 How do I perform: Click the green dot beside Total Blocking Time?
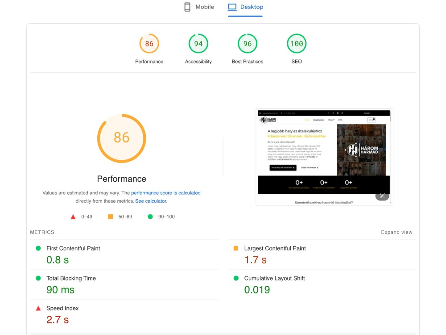tap(38, 278)
